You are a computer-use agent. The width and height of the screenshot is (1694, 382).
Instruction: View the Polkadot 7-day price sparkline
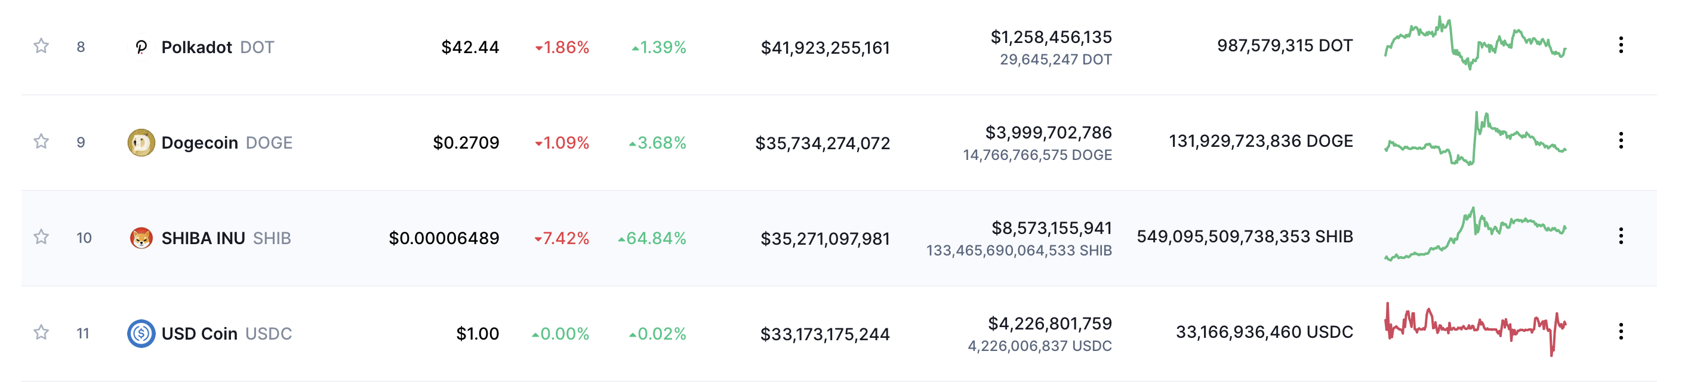(x=1475, y=43)
